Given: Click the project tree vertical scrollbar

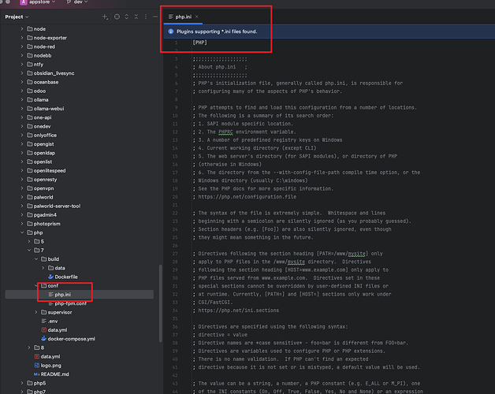Looking at the screenshot, I should coord(160,303).
